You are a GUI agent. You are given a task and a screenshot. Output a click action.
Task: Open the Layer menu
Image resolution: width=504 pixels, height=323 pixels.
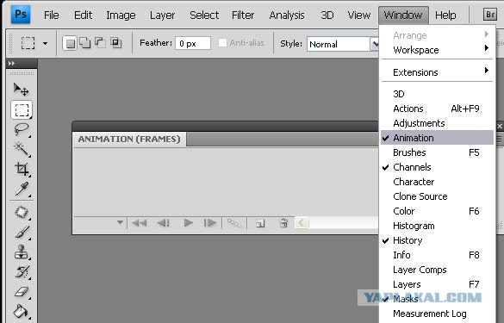(162, 16)
